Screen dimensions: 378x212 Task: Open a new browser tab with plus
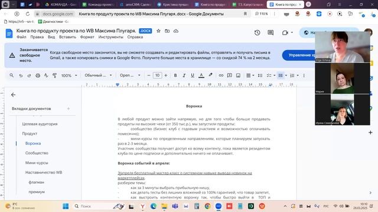point(308,4)
